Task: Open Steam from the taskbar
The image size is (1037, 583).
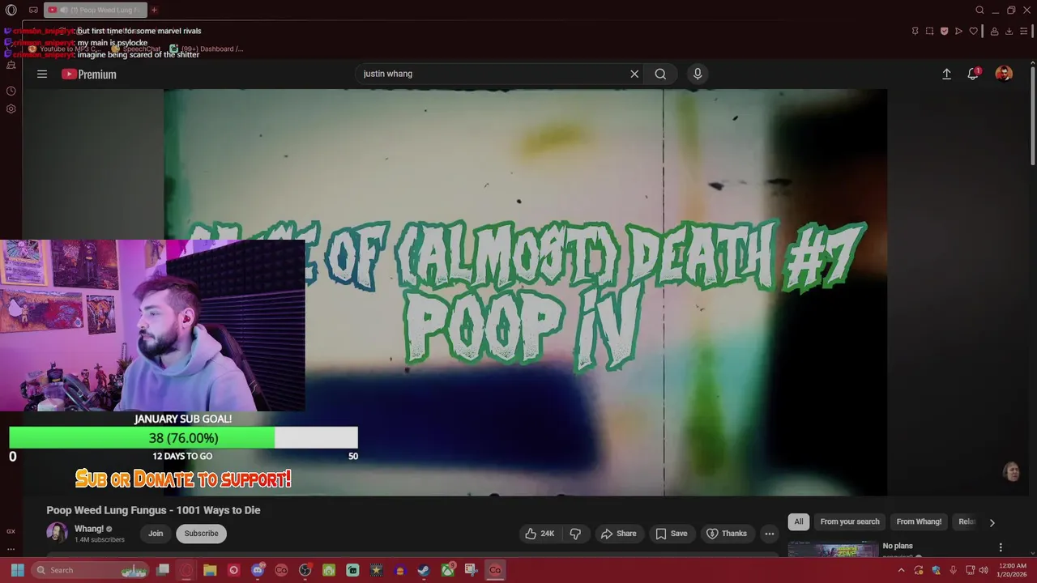Action: click(424, 570)
